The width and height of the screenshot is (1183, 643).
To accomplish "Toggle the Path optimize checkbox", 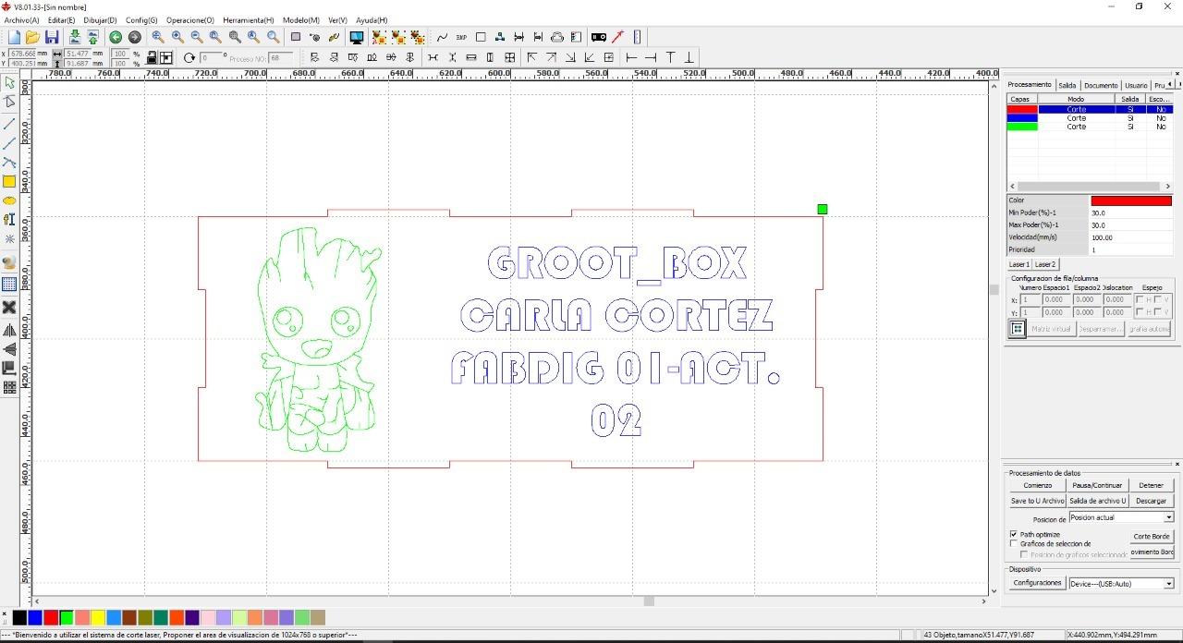I will pos(1014,534).
